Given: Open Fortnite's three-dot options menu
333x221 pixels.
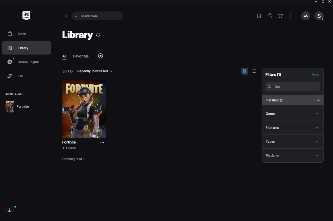Looking at the screenshot, I should (102, 142).
